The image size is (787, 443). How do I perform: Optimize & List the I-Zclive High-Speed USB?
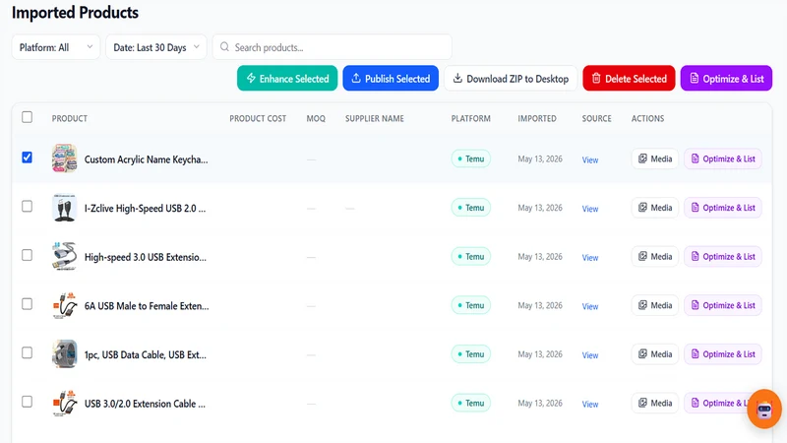pyautogui.click(x=723, y=208)
